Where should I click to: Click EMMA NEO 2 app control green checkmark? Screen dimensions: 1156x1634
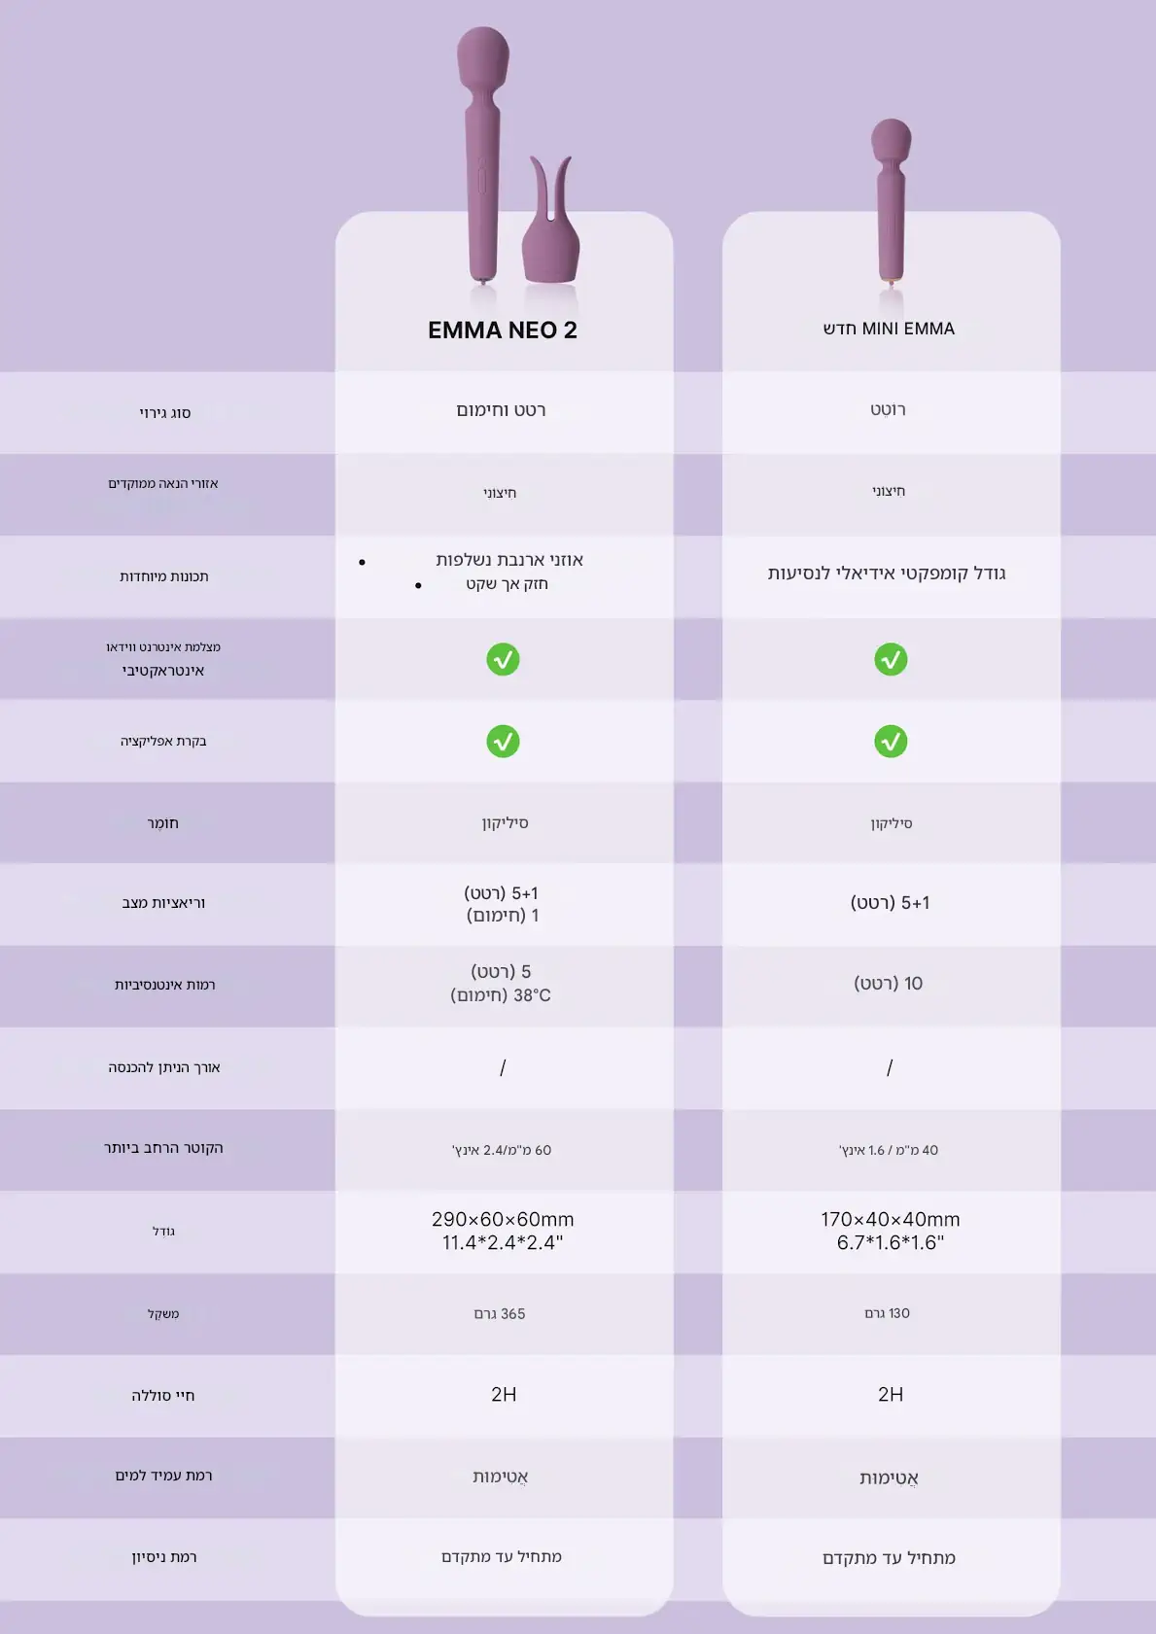pos(503,742)
